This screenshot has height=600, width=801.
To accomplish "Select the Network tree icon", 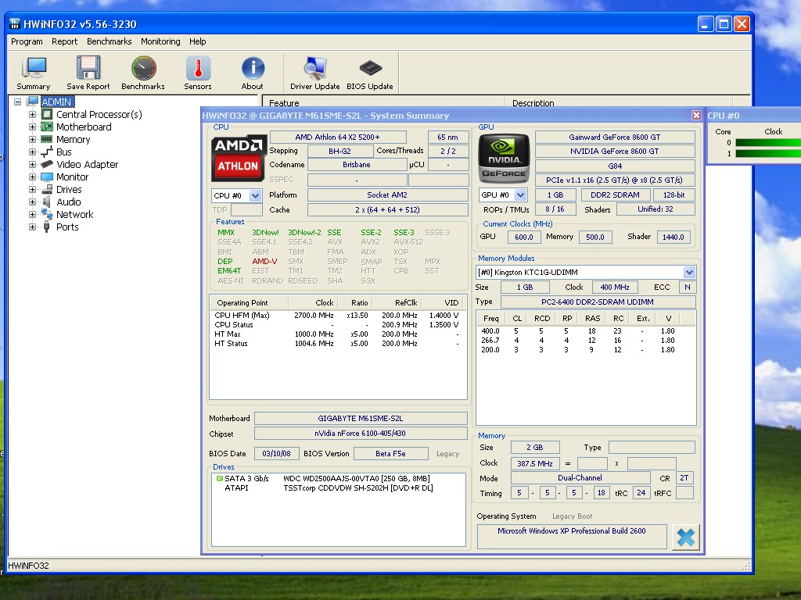I will 47,214.
